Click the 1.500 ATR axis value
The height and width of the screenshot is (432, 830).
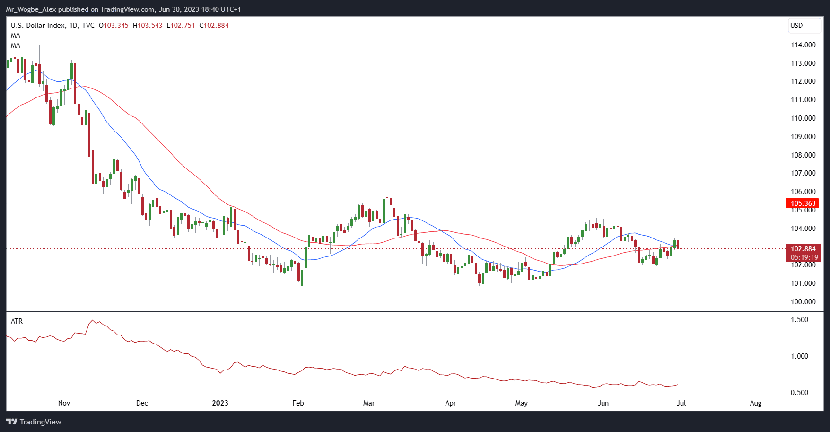click(x=799, y=320)
